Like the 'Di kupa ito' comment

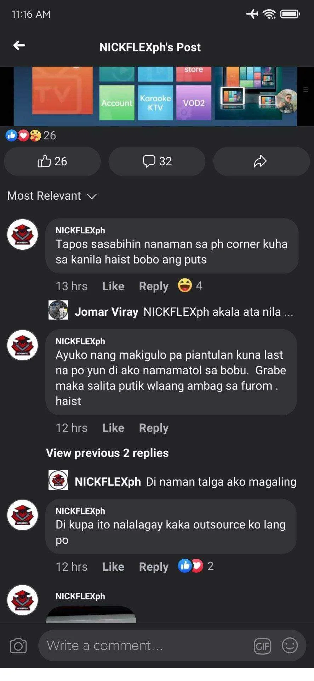click(113, 566)
